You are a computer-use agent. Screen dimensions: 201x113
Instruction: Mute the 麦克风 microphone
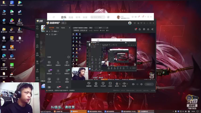tap(117, 84)
